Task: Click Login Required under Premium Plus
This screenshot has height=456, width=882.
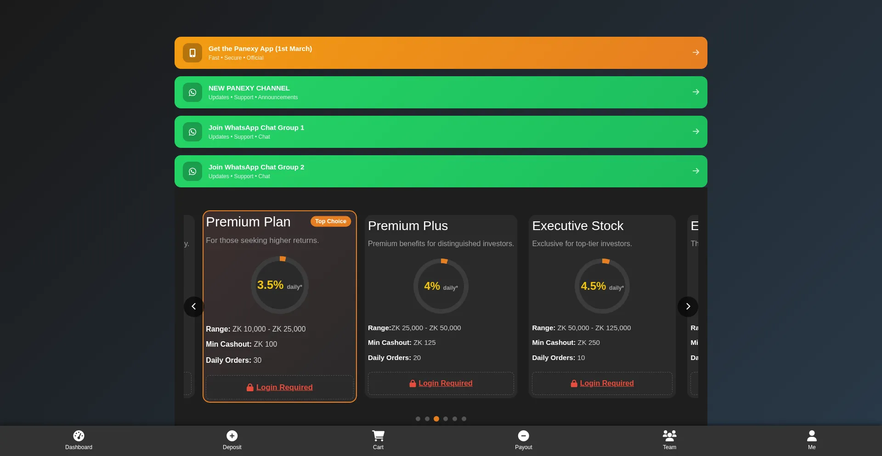Action: [446, 383]
